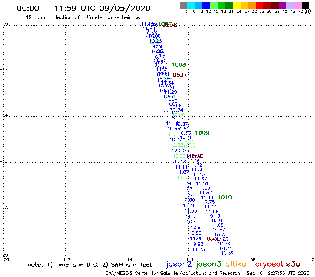Image resolution: width=315 pixels, height=277 pixels.
Task: Click the wave height value 10.34
Action: click(226, 248)
